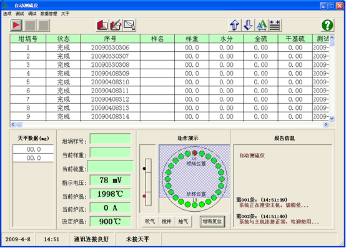Click the red book icon in toolbar

point(102,25)
